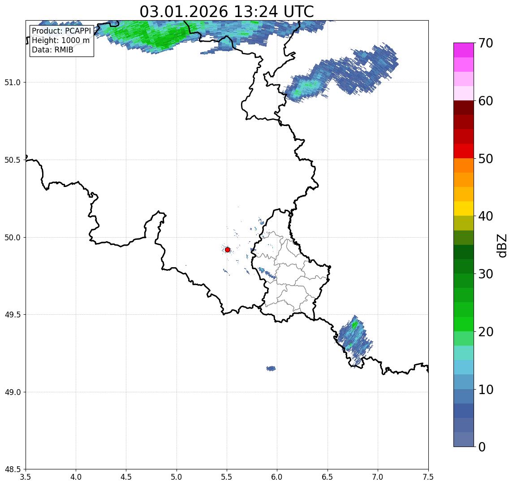Click the 'Height: 1000 m' legend line

click(60, 40)
